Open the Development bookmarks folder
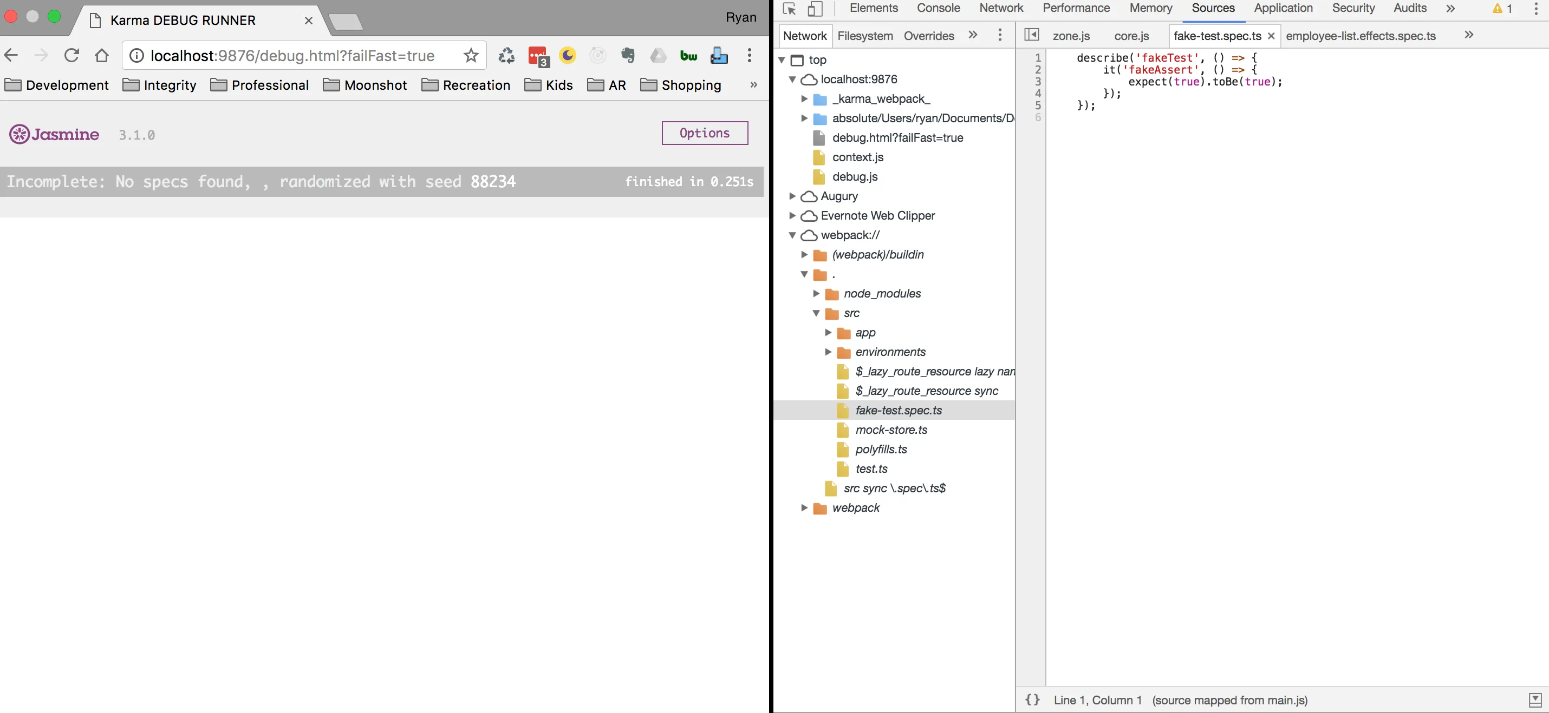 click(x=57, y=85)
